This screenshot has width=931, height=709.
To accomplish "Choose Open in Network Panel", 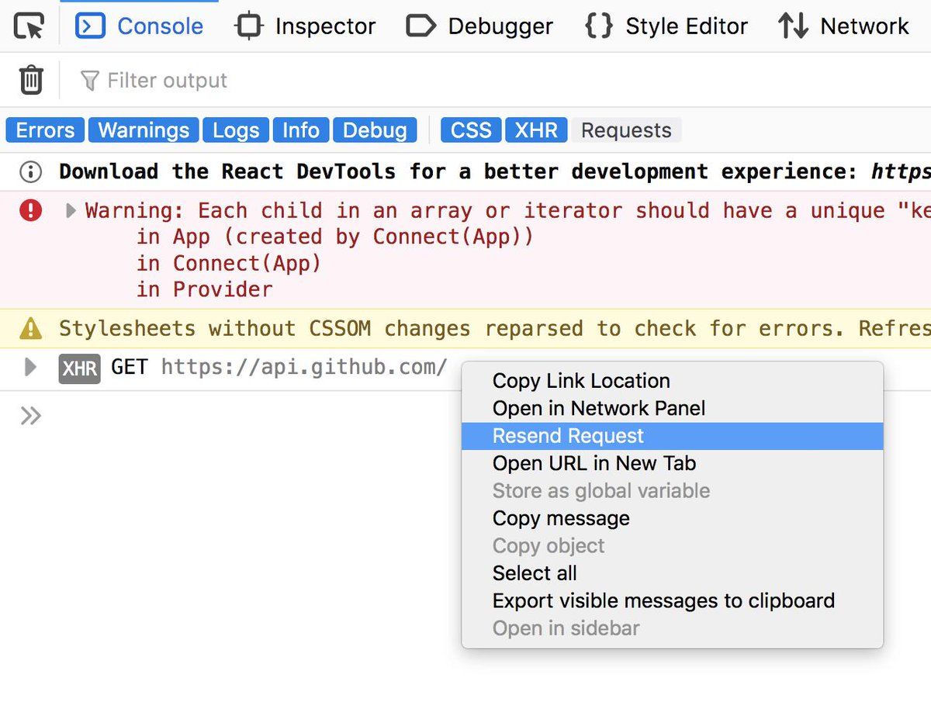I will pos(598,408).
